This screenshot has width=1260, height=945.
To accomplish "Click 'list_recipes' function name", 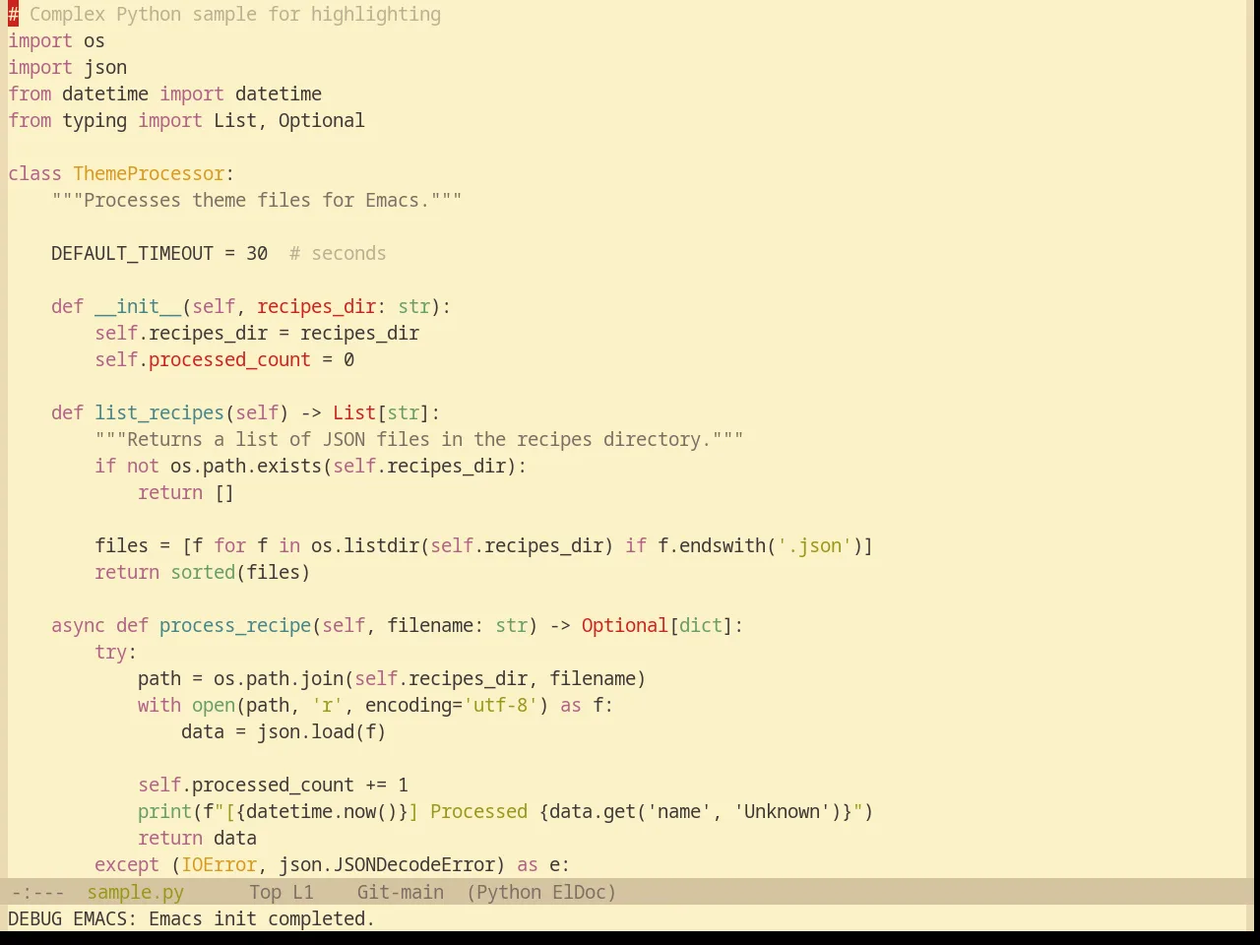I will coord(159,412).
